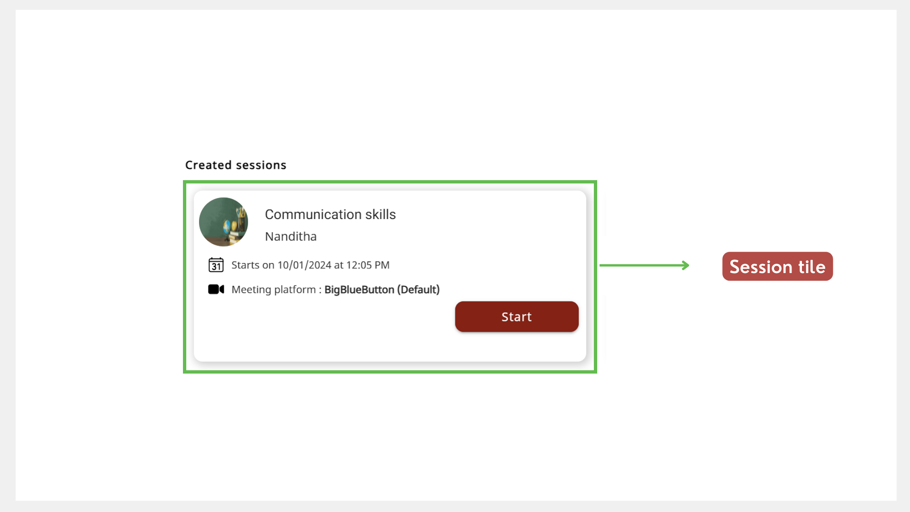
Task: Click the green arrow's arrowhead
Action: (x=685, y=265)
